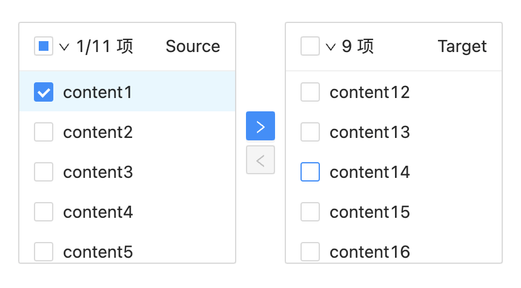Click the move-to-right arrow button
The width and height of the screenshot is (521, 288).
[260, 126]
